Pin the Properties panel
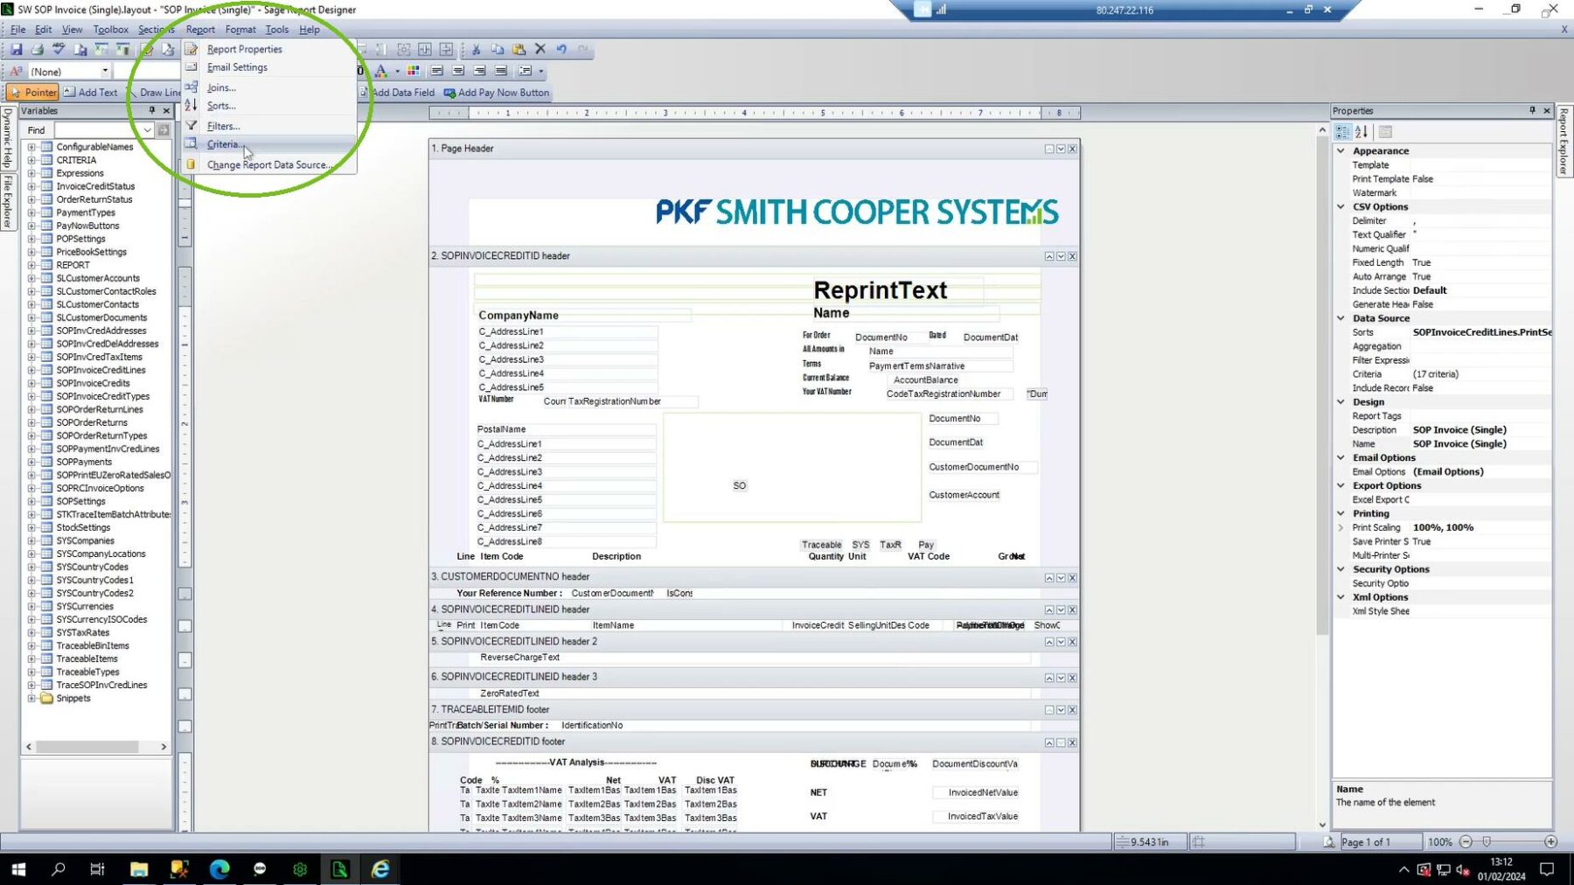The image size is (1574, 885). click(x=1532, y=110)
